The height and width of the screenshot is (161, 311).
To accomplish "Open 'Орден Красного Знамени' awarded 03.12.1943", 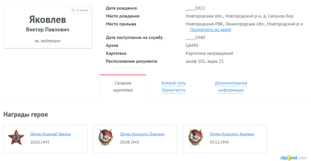I will click(232, 134).
